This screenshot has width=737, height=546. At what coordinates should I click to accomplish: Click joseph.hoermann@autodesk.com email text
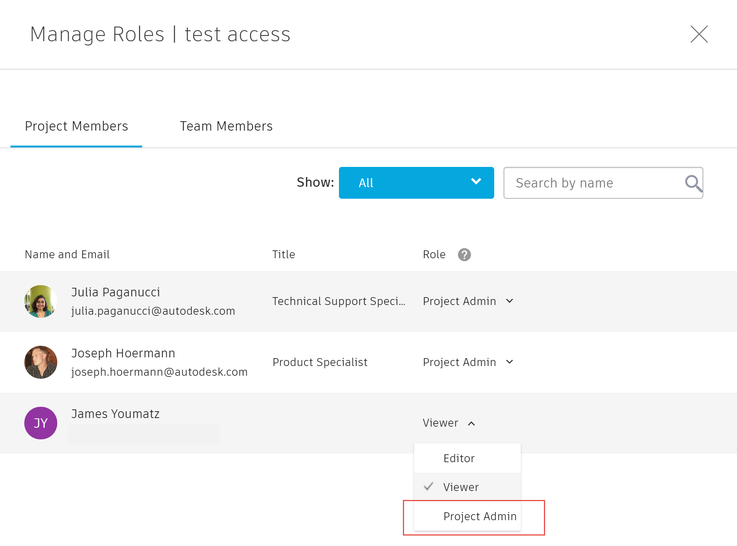click(159, 372)
